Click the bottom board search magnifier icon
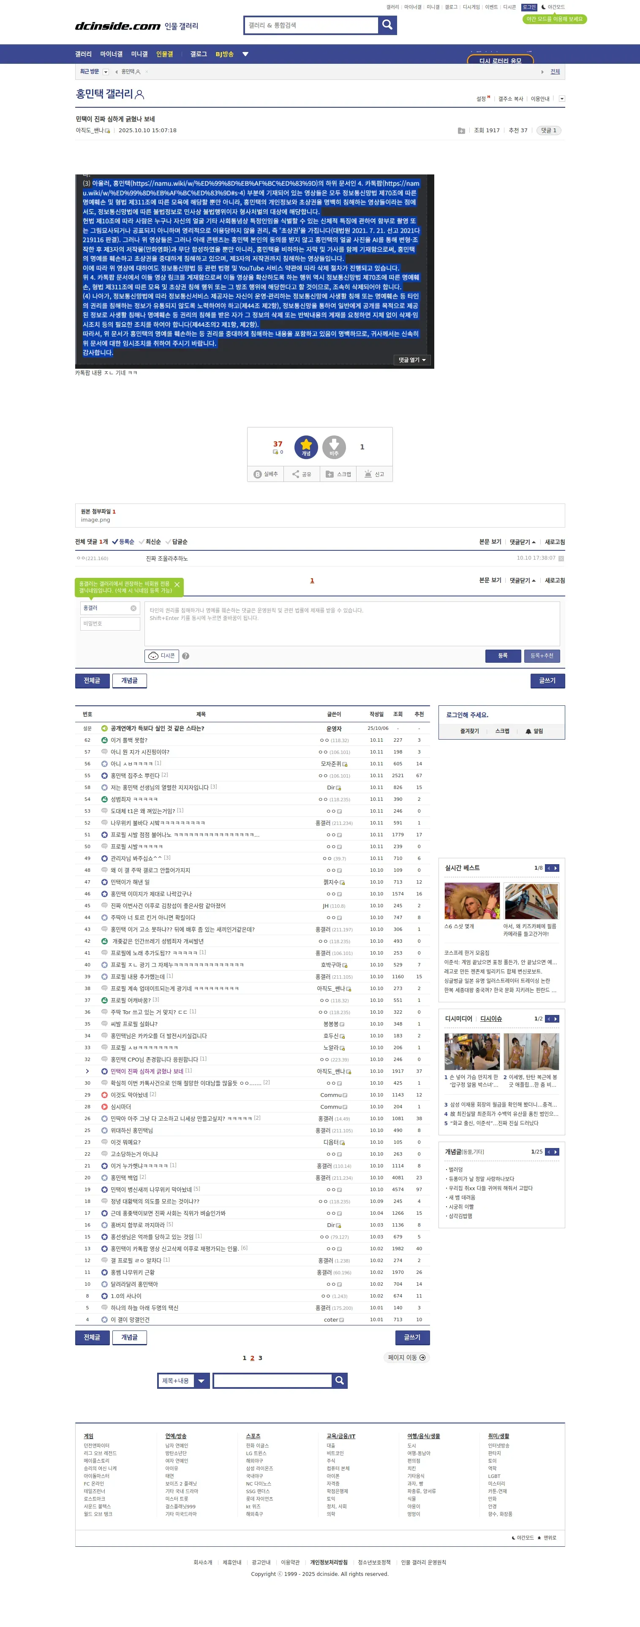This screenshot has height=1627, width=640. click(339, 1380)
